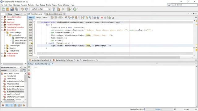Open Debug Project dropdown arrow
Screen dimensions: 198x111
pos(72,9)
